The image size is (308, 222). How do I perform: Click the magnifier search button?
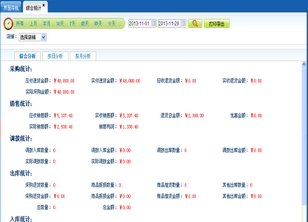tap(195, 24)
